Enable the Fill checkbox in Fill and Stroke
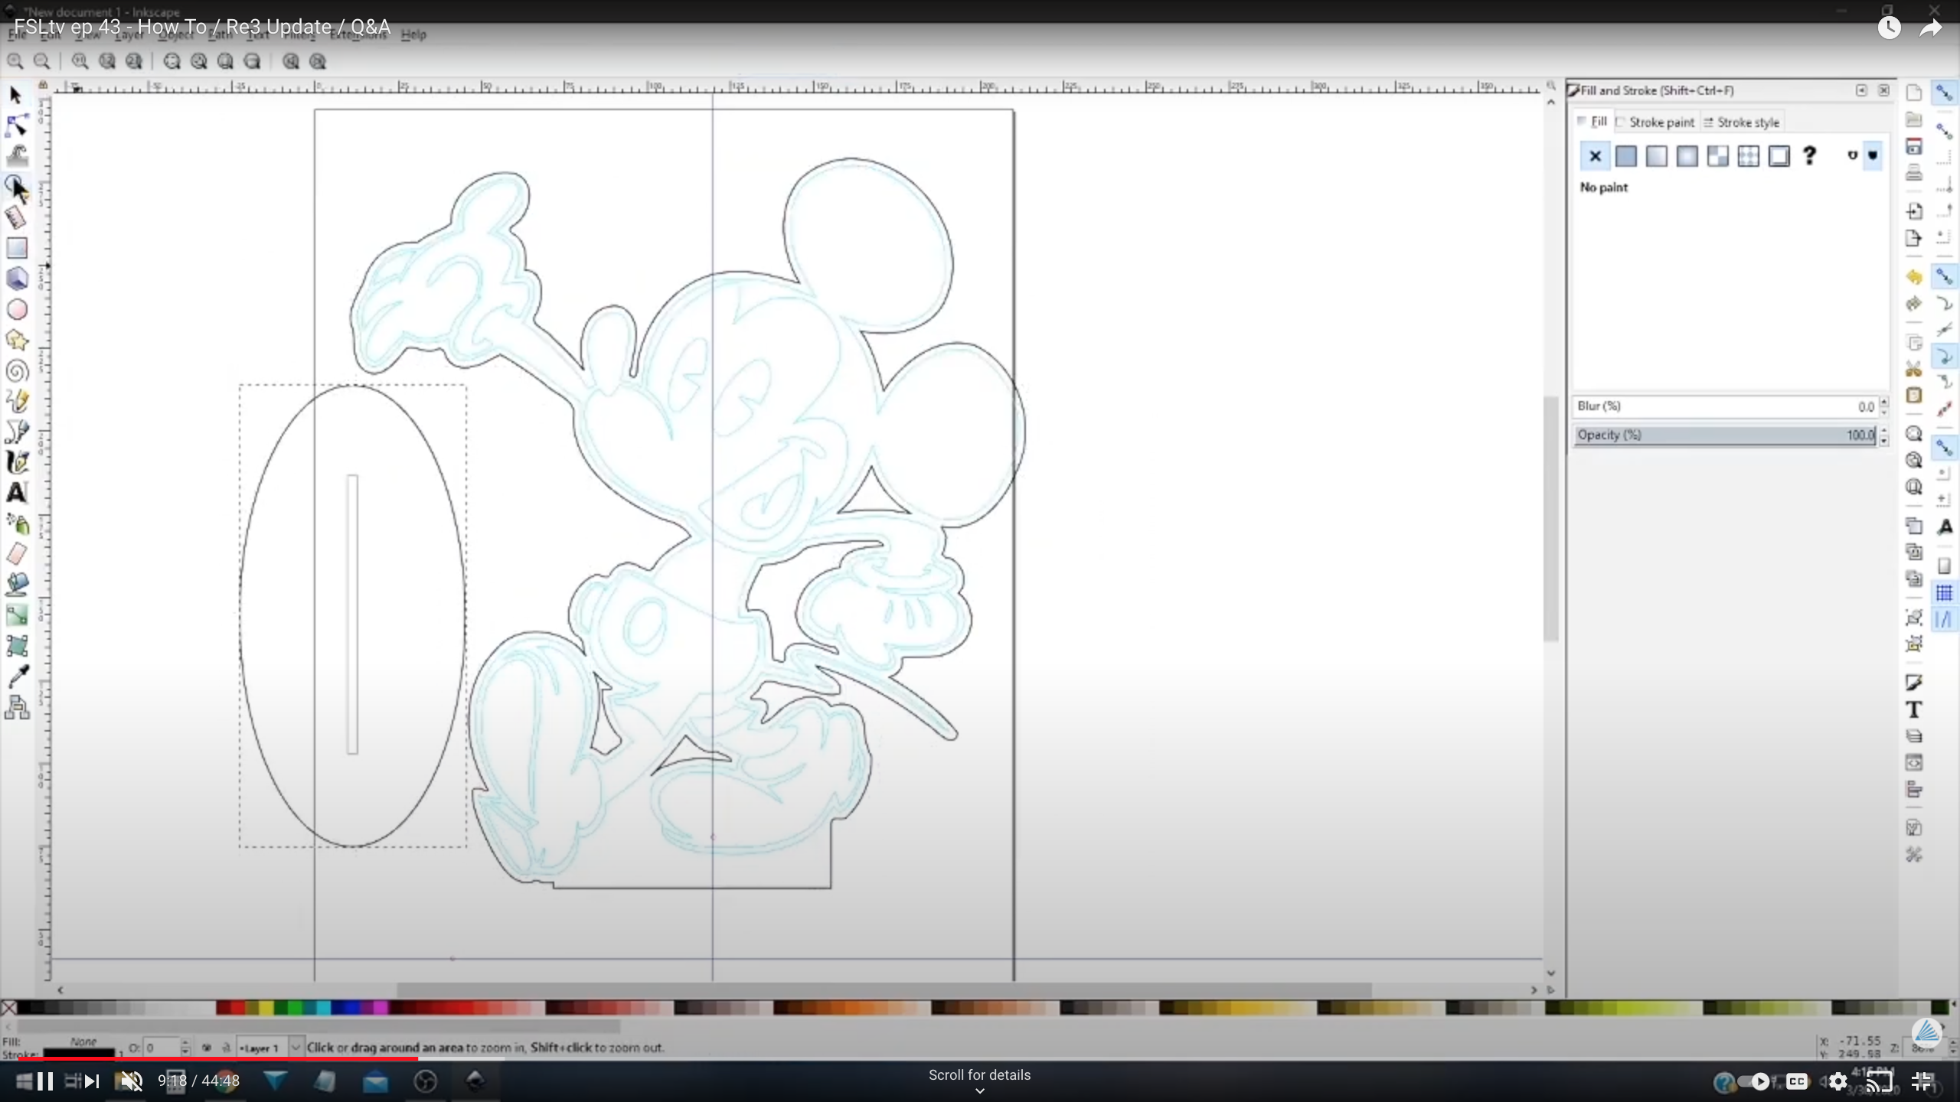Screen dimensions: 1960x1102 coord(1583,122)
